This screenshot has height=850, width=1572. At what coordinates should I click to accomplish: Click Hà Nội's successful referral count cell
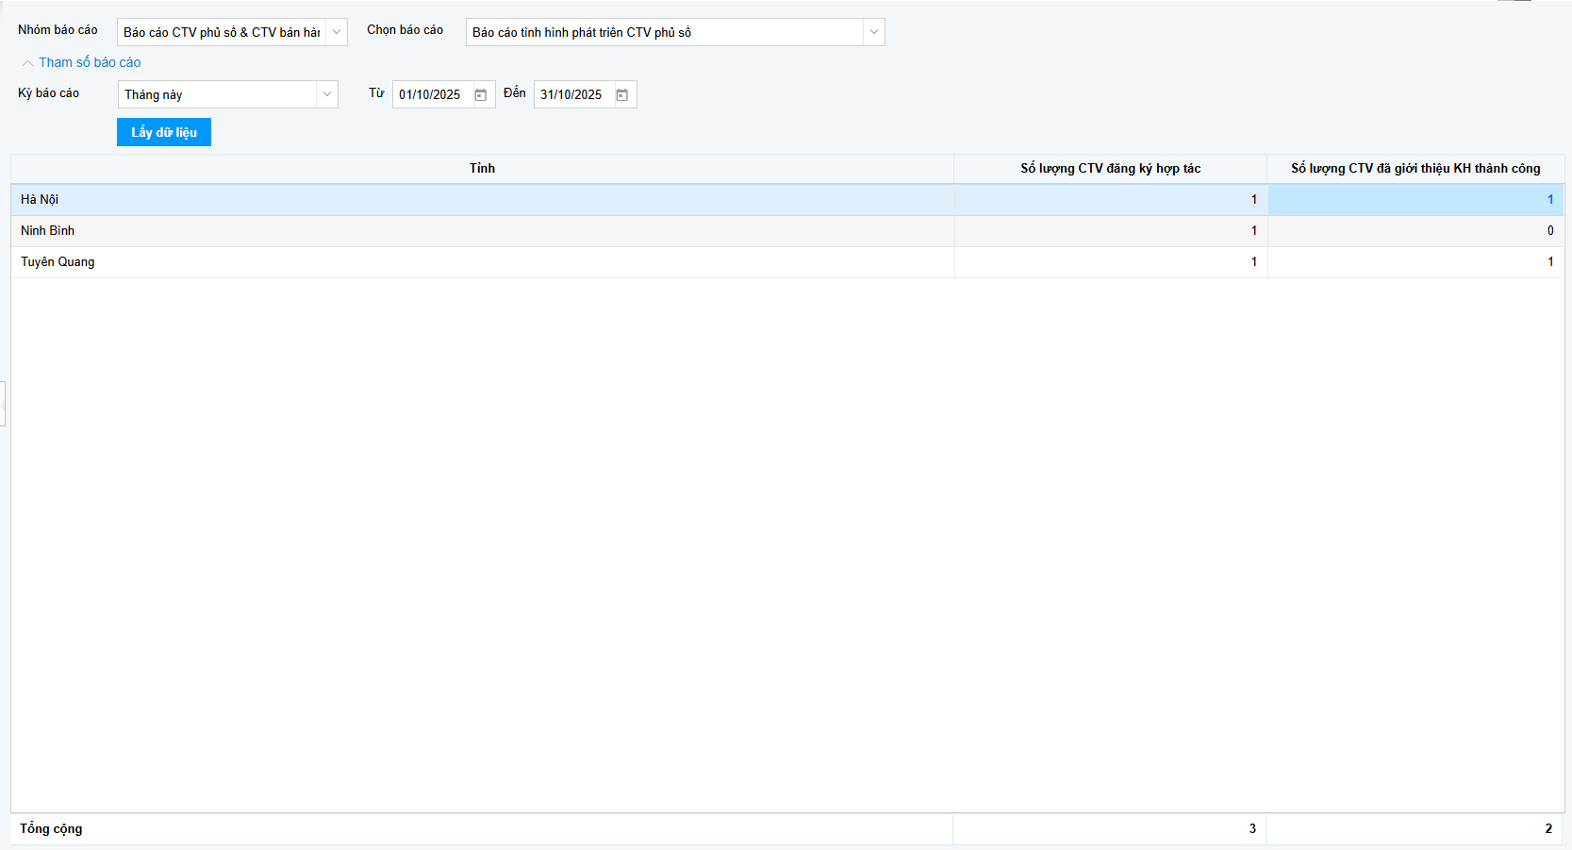1415,200
